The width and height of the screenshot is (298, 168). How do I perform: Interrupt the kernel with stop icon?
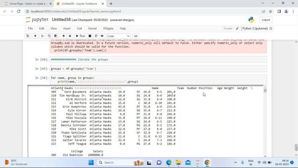click(x=90, y=36)
